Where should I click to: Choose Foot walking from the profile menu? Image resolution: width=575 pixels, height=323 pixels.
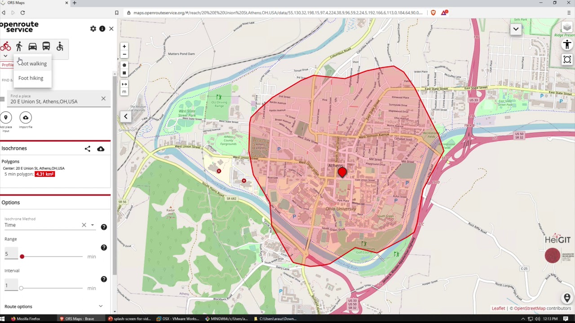coord(32,64)
